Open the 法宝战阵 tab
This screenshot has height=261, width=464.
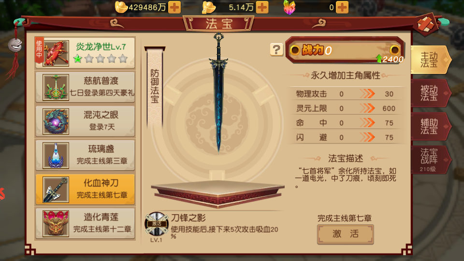(430, 160)
